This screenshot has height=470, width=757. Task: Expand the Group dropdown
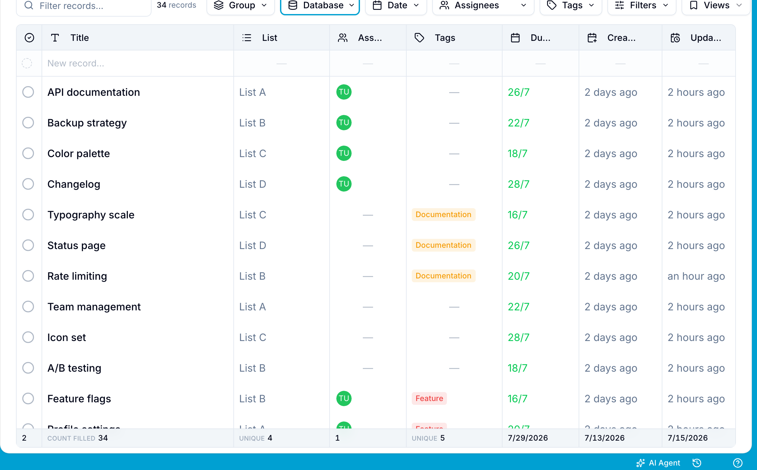point(240,5)
